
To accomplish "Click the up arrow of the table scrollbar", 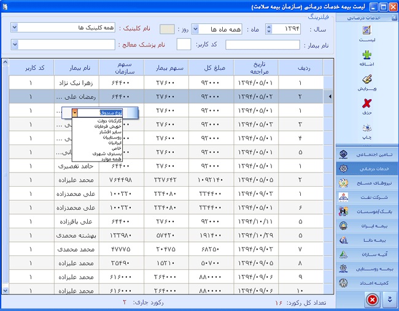I will click(5, 62).
